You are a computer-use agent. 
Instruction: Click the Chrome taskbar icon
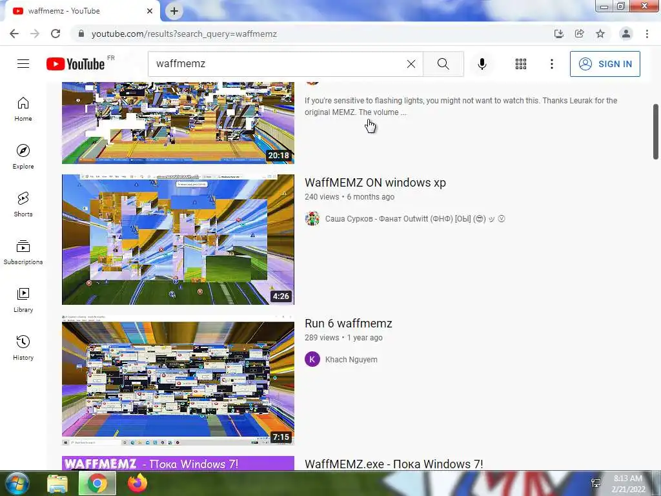97,483
